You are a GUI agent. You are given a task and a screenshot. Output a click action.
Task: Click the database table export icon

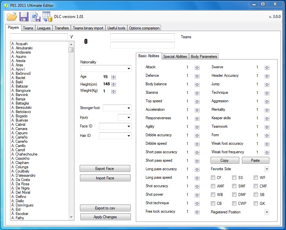coord(47,17)
